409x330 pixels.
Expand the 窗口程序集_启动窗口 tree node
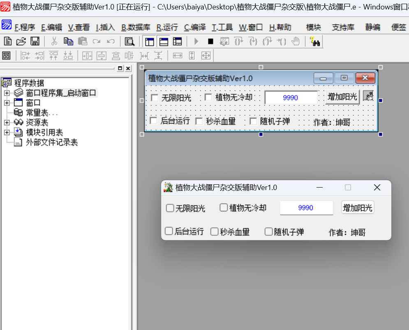(7, 93)
